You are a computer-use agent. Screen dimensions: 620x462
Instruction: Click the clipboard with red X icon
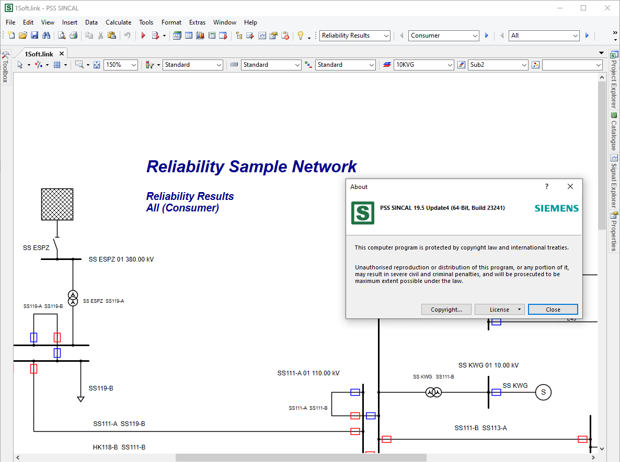tap(285, 35)
